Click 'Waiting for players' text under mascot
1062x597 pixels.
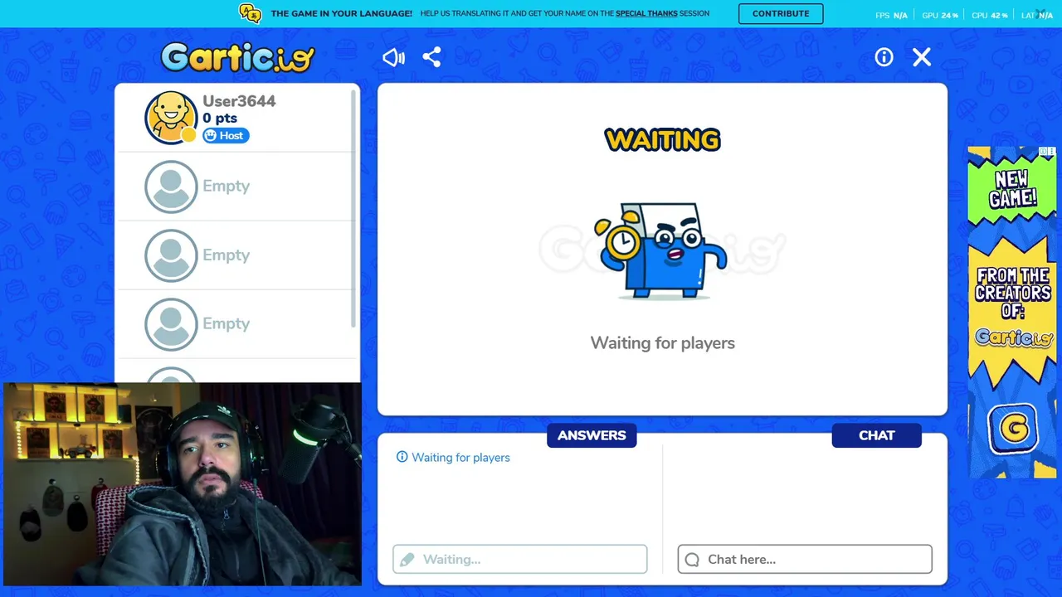662,343
